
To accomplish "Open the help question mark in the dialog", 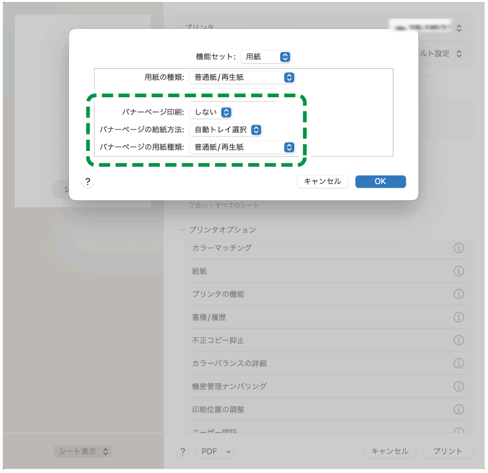I will 87,182.
